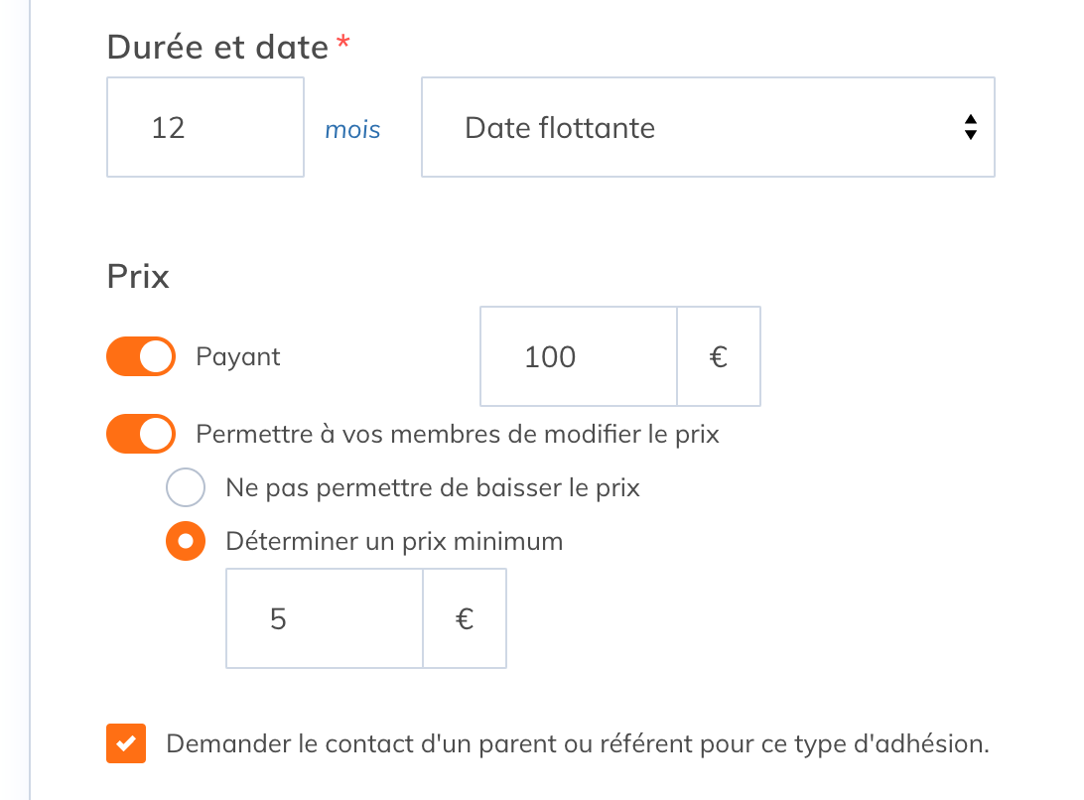Disable members modifying the price toggle
Image resolution: width=1084 pixels, height=800 pixels.
141,434
